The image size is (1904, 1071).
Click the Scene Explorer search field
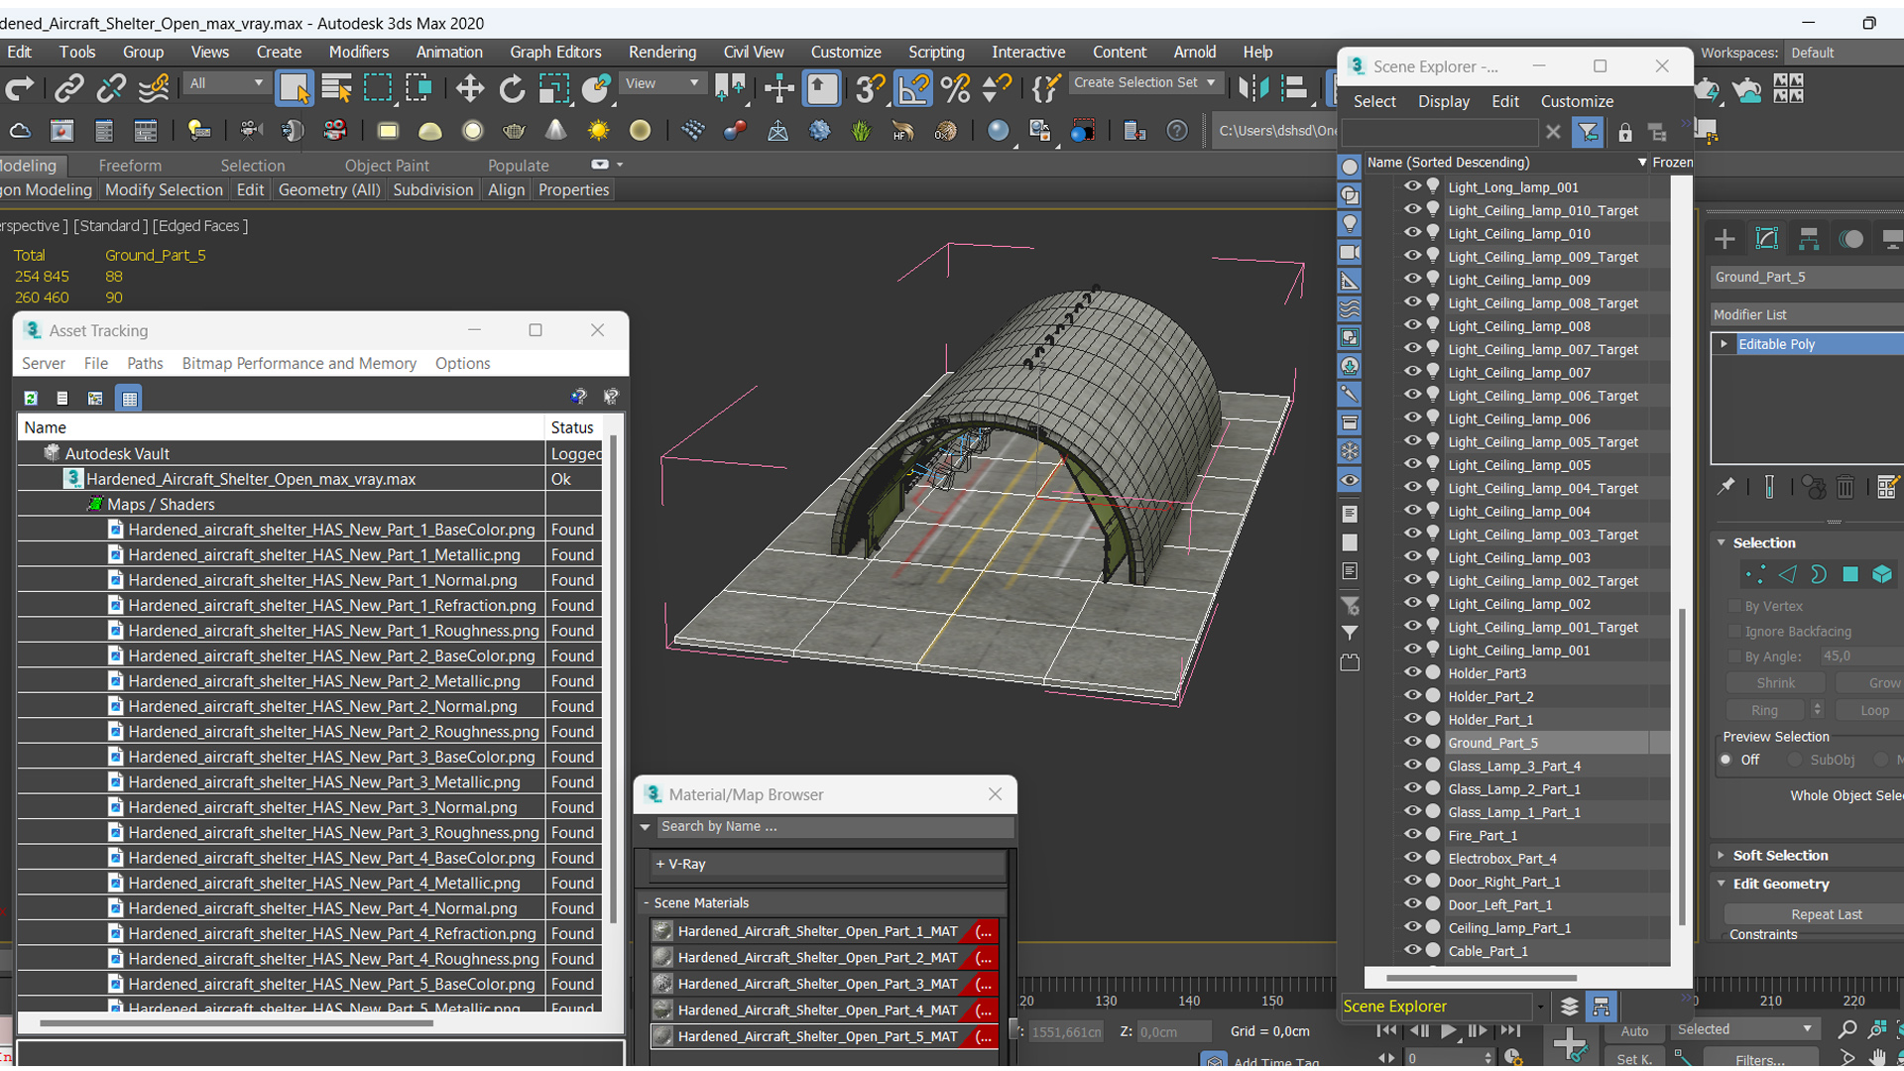pyautogui.click(x=1440, y=132)
